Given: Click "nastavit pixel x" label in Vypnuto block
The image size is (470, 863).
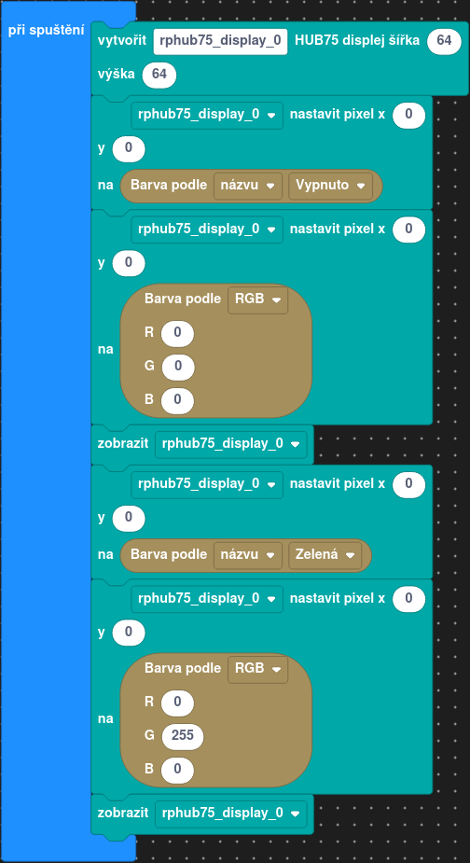Looking at the screenshot, I should point(338,116).
